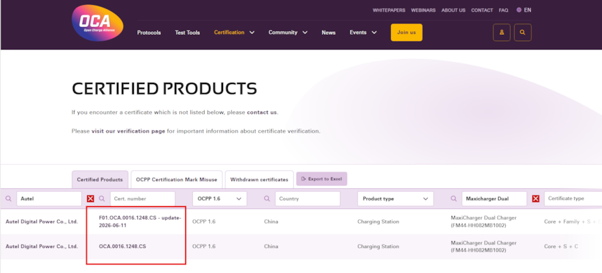Click MaxiCharger Dual Charger product in the F01 row
The height and width of the screenshot is (273, 602).
[484, 222]
